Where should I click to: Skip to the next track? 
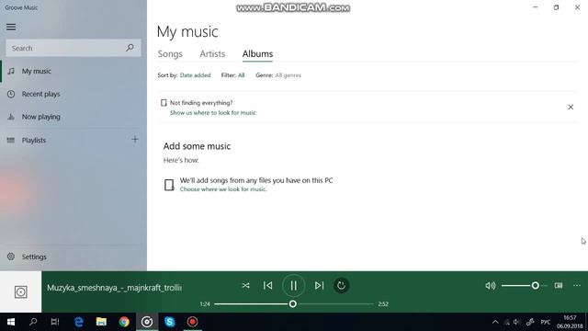[319, 286]
